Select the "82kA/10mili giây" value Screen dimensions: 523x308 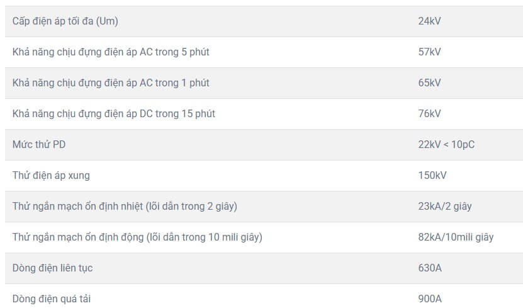(x=456, y=237)
